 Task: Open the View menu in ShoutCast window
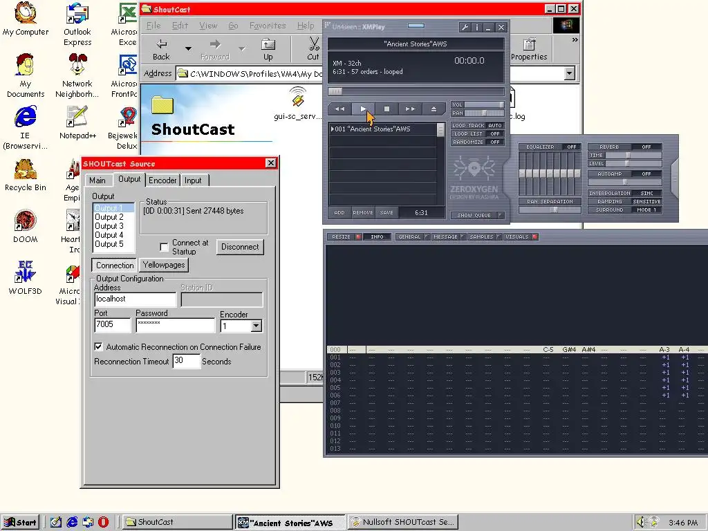208,26
